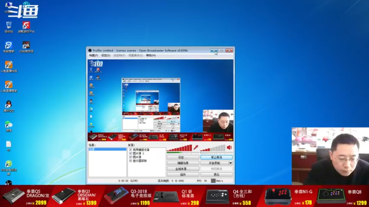Click the 插件 plugins button
The image size is (369, 207).
click(x=183, y=174)
